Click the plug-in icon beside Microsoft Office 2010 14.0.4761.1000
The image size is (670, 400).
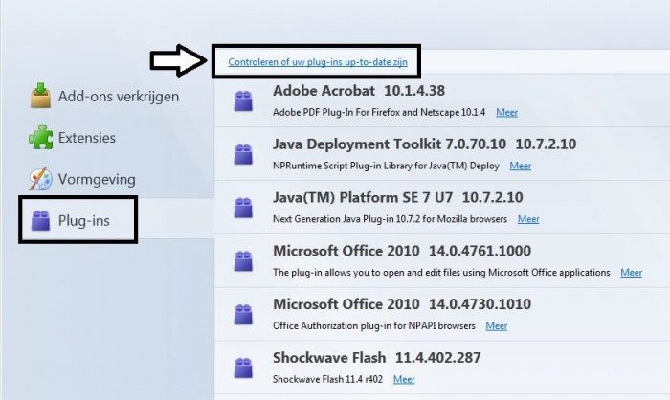point(243,261)
